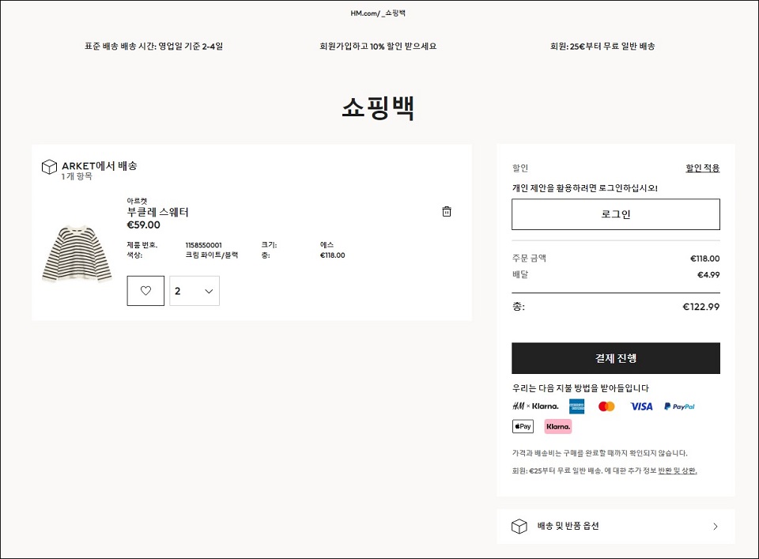Click the size value 에스
The height and width of the screenshot is (559, 759).
tap(327, 245)
